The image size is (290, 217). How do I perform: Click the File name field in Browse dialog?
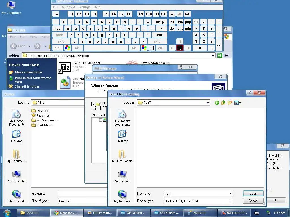click(83, 193)
